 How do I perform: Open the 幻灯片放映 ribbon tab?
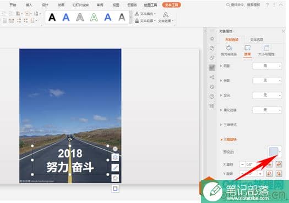pos(80,5)
